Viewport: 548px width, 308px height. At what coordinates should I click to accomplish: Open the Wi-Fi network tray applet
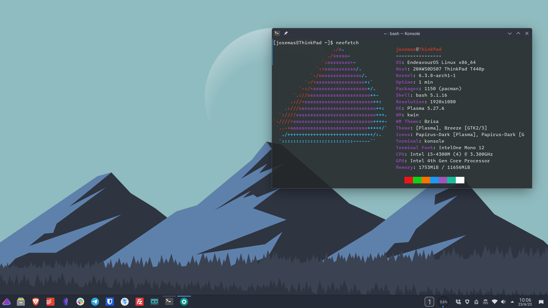495,302
